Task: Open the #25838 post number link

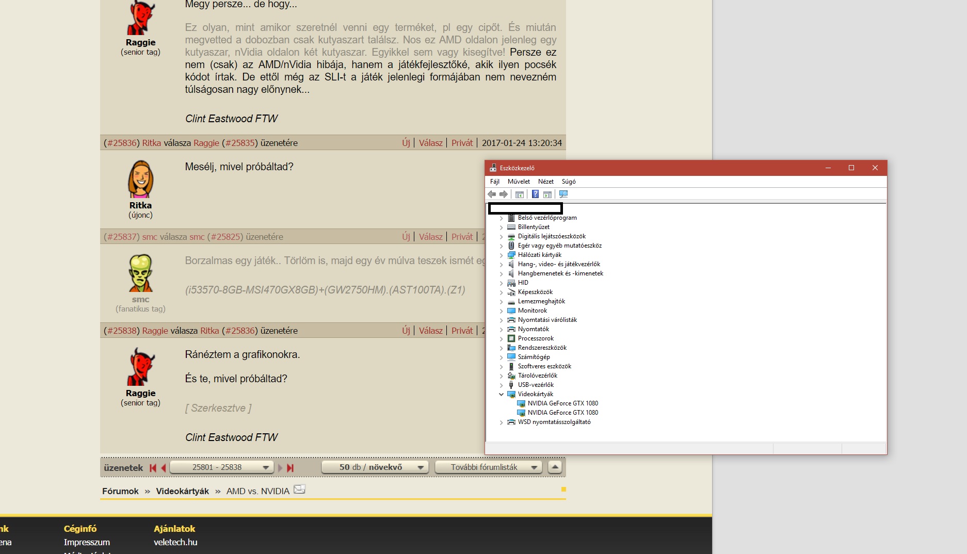Action: [122, 331]
